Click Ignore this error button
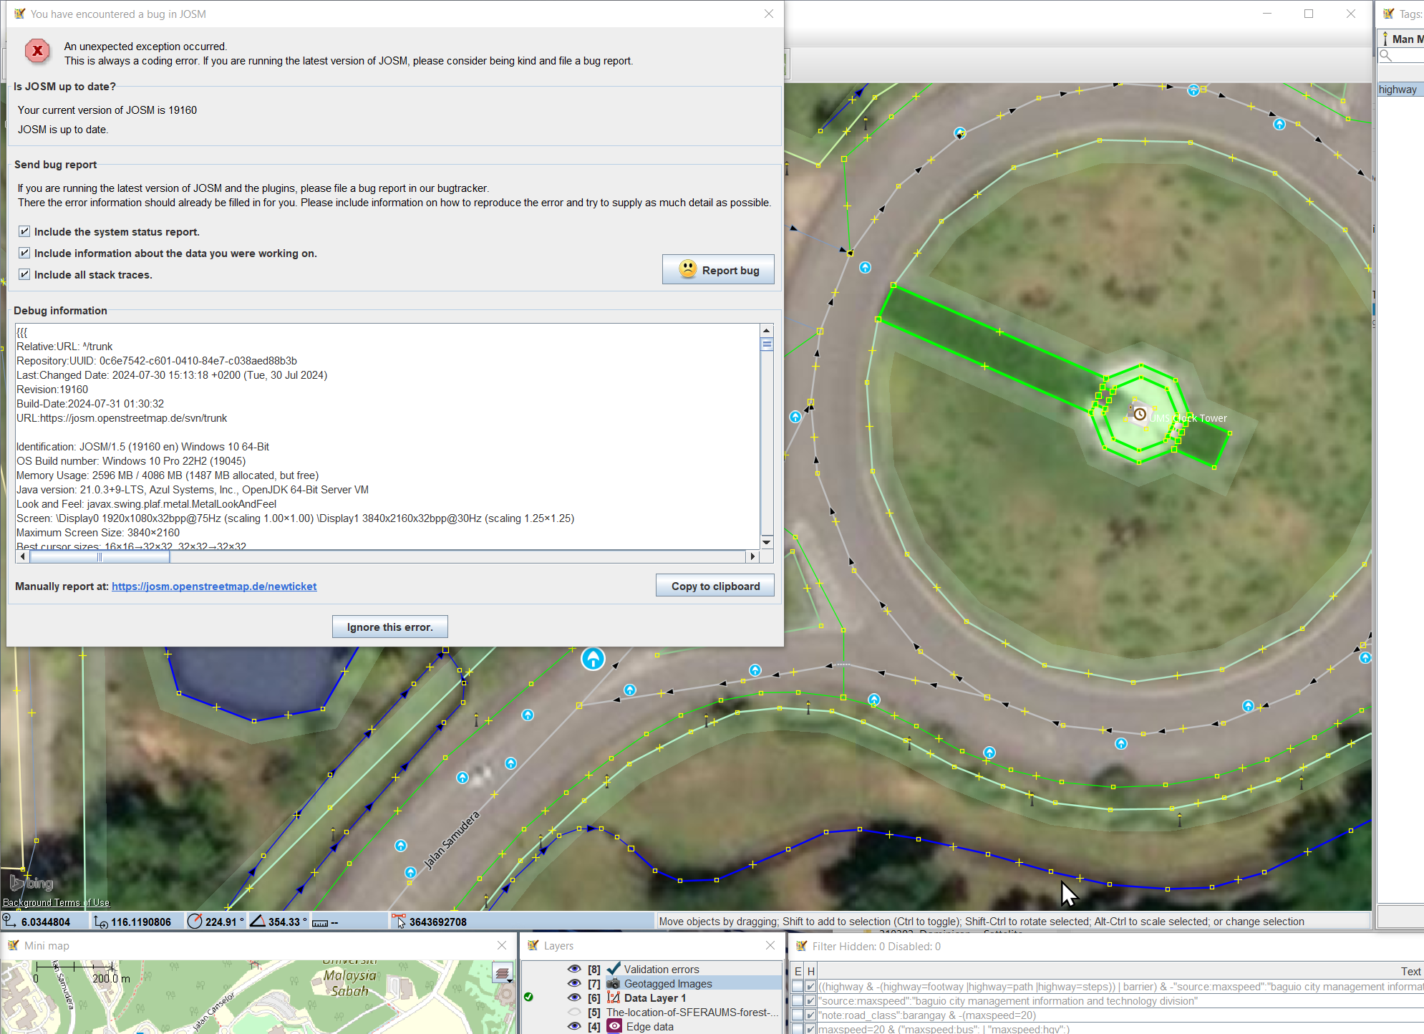Image resolution: width=1424 pixels, height=1034 pixels. 389,627
